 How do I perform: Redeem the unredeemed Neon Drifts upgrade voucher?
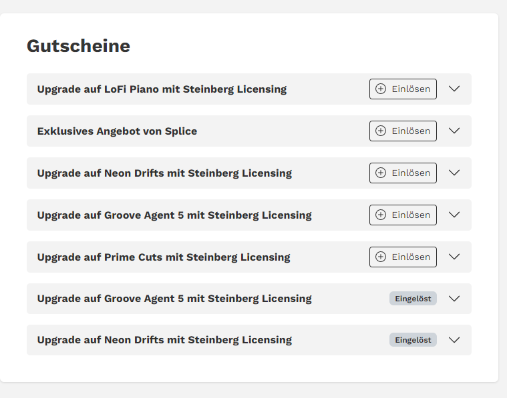403,173
